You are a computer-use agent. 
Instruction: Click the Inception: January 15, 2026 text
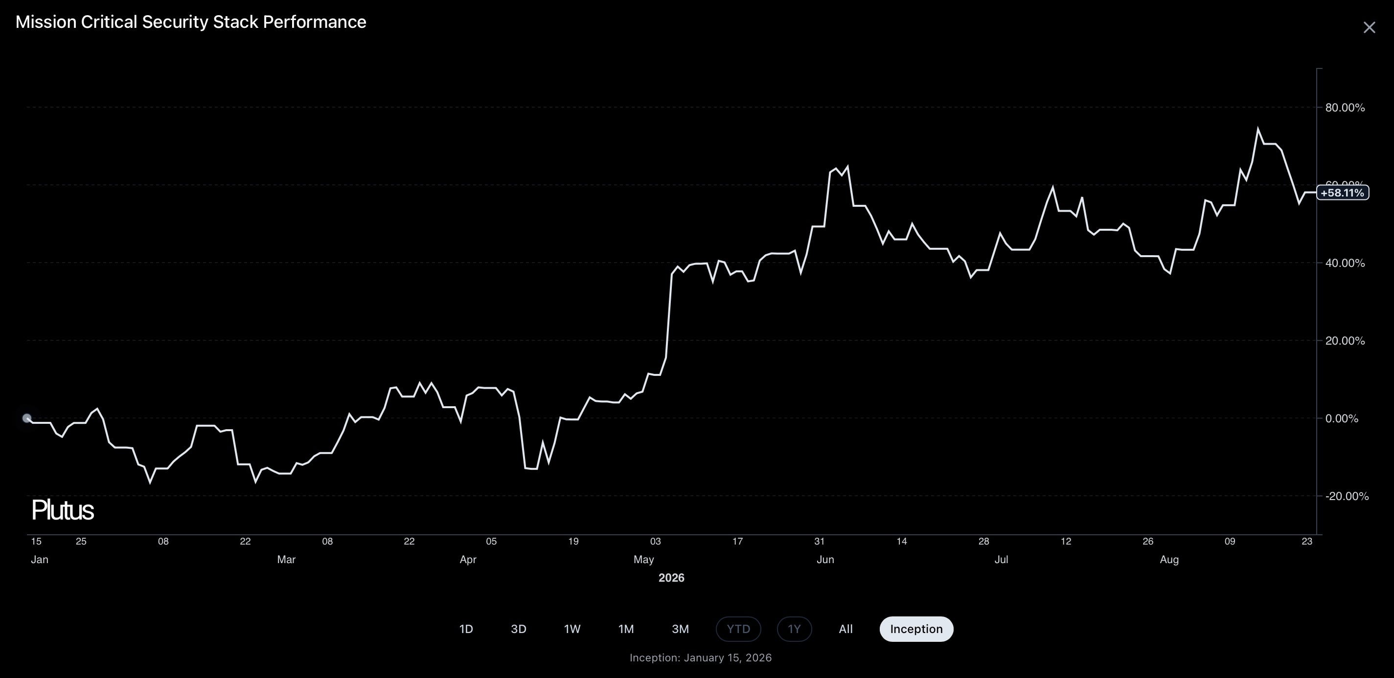[701, 658]
